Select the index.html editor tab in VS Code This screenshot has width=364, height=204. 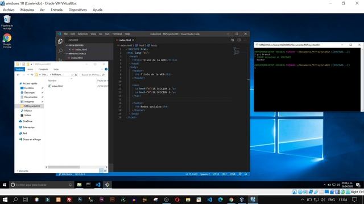point(125,40)
